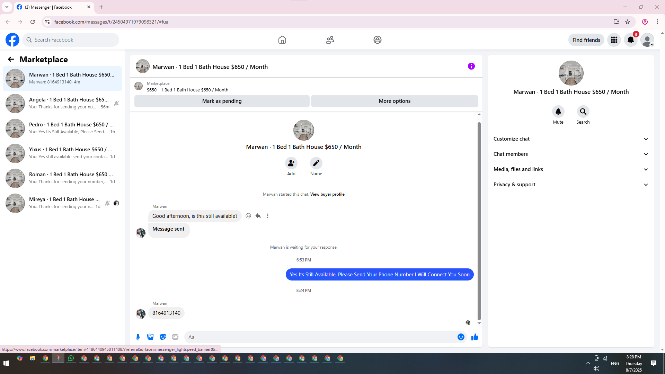The height and width of the screenshot is (374, 665).
Task: Add people to the Marwan chat
Action: coord(291,163)
